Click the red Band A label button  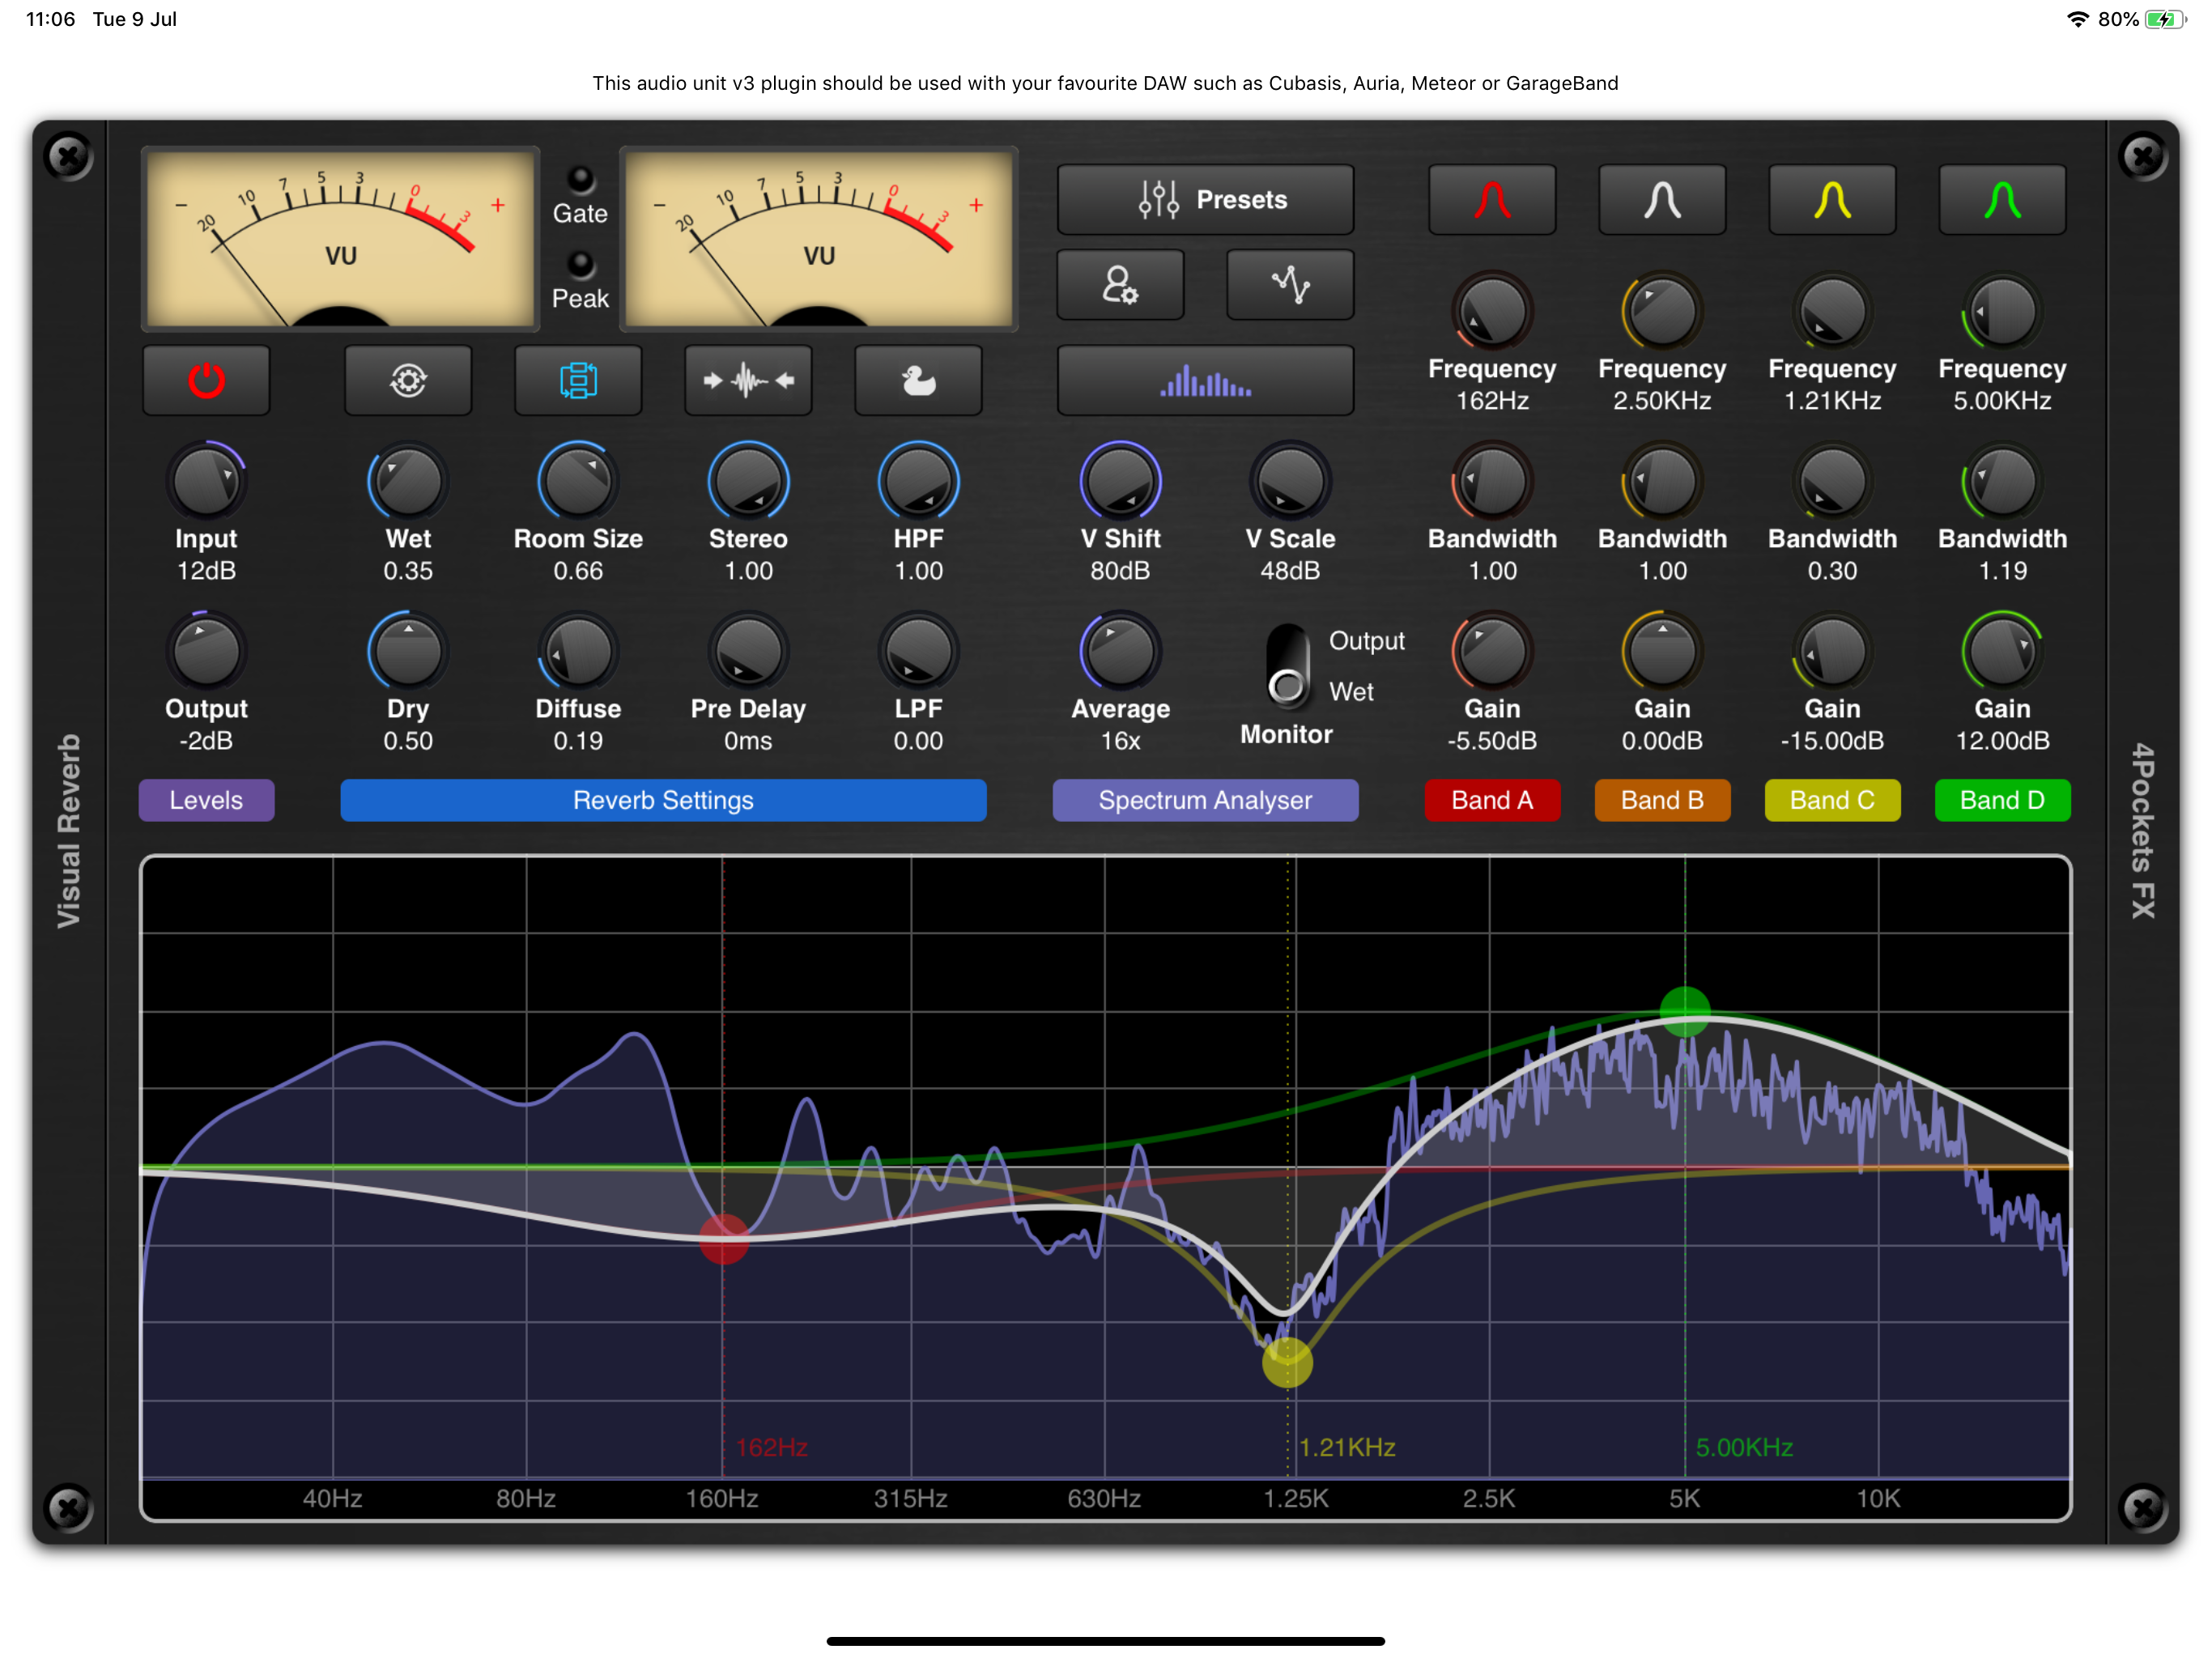1492,800
